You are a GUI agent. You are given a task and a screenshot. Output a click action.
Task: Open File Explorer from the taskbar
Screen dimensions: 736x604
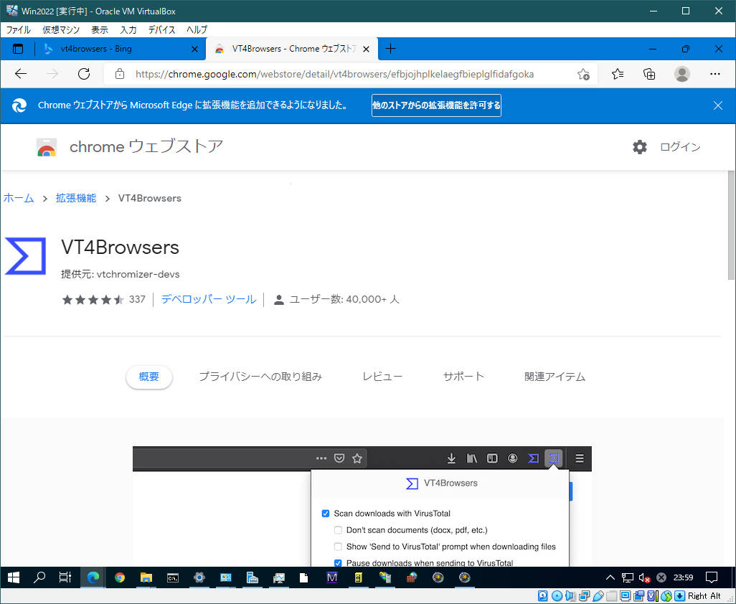tap(146, 577)
